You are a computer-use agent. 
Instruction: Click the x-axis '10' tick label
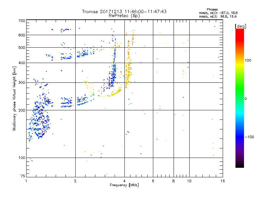pos(189,181)
